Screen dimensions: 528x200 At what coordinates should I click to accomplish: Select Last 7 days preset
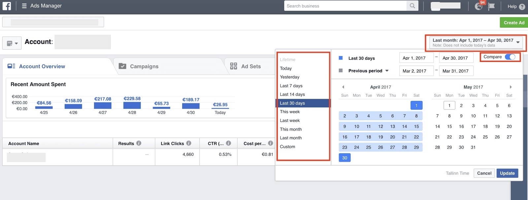[291, 86]
